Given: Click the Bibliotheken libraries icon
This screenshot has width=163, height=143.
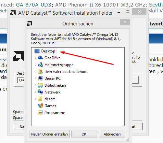Looking at the screenshot, I should pyautogui.click(x=40, y=85).
